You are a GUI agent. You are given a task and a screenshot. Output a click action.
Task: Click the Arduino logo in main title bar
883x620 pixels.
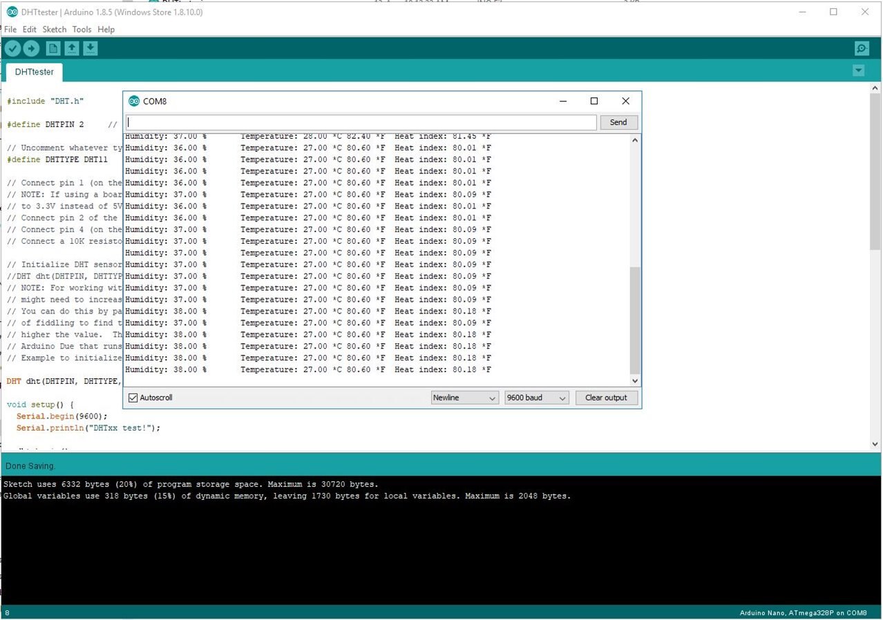[x=12, y=12]
